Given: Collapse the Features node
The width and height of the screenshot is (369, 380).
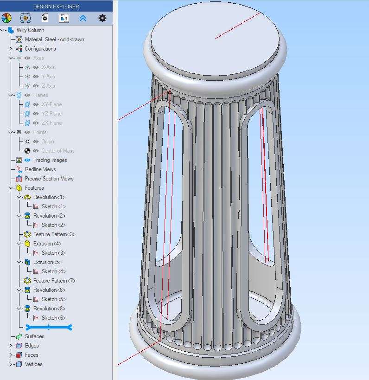Looking at the screenshot, I should [x=11, y=188].
